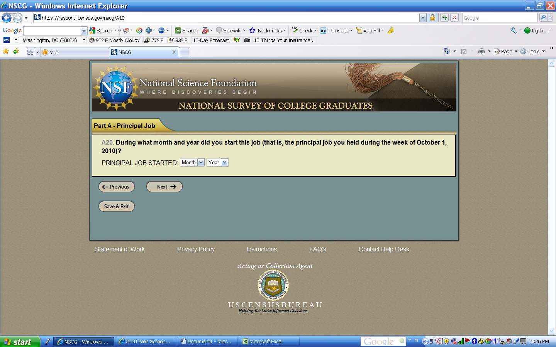Click the Bookmarks star in Google toolbar
The height and width of the screenshot is (347, 556).
coord(253,30)
